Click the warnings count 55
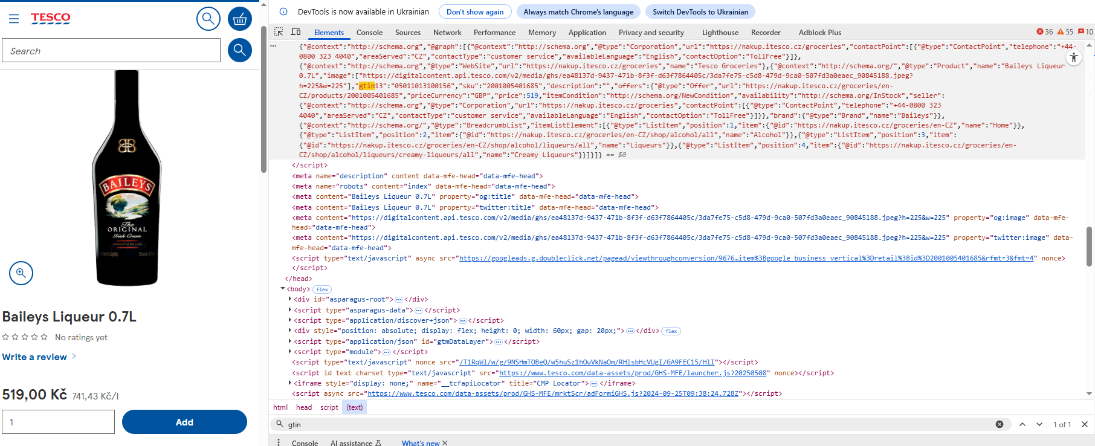1095x446 pixels. 1065,32
